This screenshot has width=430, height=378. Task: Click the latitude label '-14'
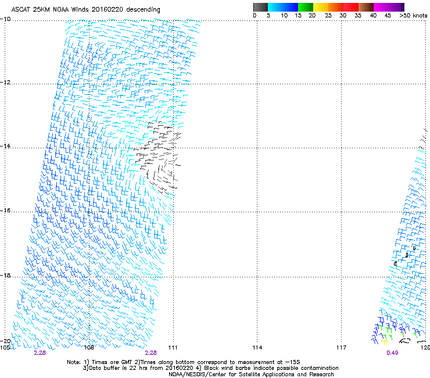[5, 146]
